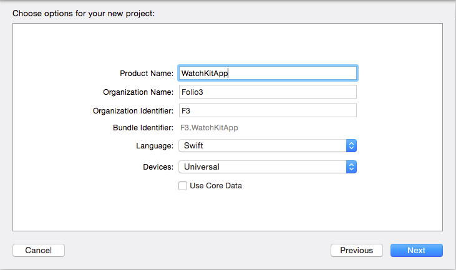
Task: Proceed by clicking the Next button
Action: pos(416,250)
